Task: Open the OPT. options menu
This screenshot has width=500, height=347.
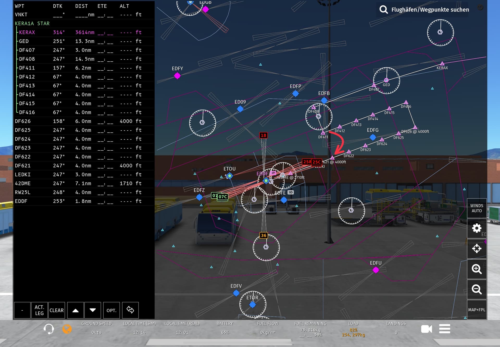Action: tap(111, 310)
